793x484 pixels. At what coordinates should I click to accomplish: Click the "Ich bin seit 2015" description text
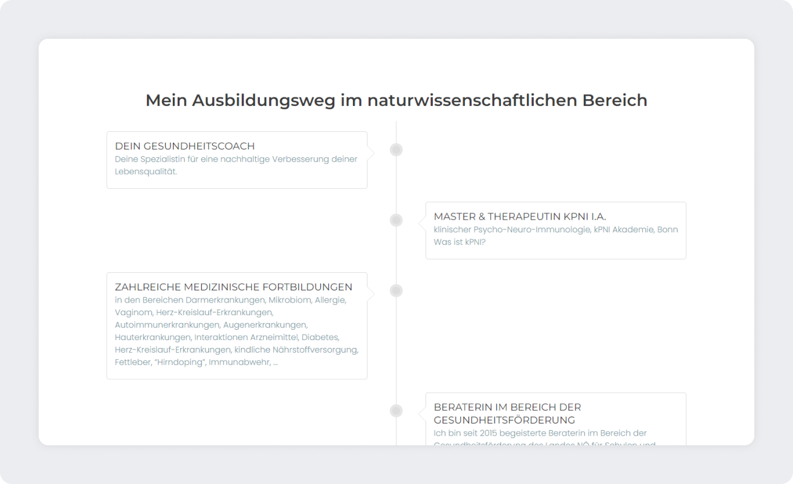point(540,433)
